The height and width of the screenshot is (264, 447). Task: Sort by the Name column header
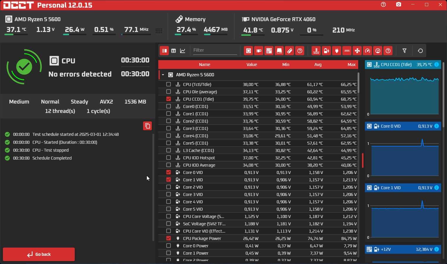point(205,65)
